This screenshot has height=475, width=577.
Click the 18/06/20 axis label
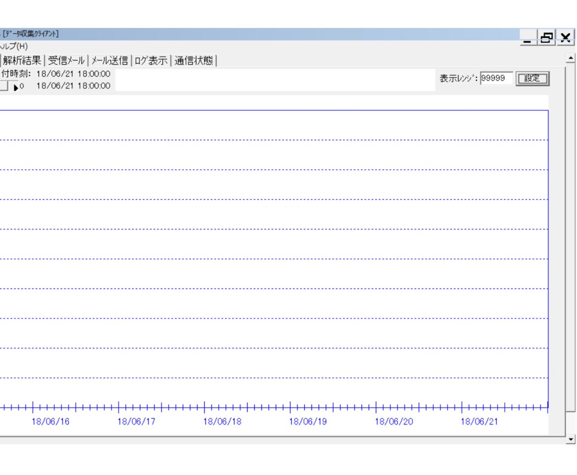click(394, 422)
